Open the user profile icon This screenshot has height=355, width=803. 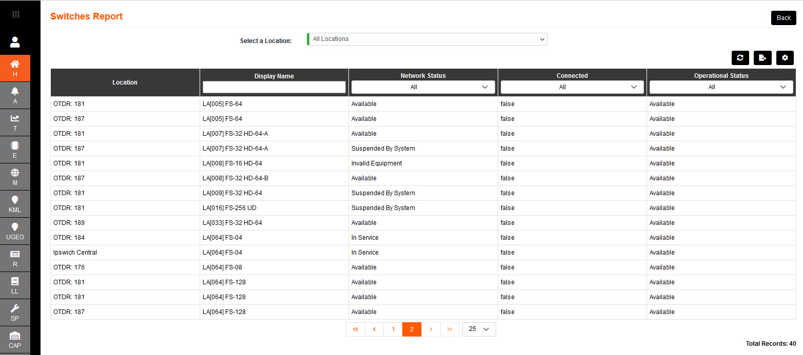[15, 41]
